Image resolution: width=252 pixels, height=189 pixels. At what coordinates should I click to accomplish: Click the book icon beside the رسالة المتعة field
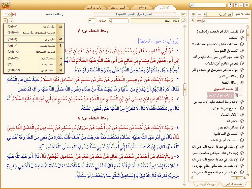click(x=184, y=21)
